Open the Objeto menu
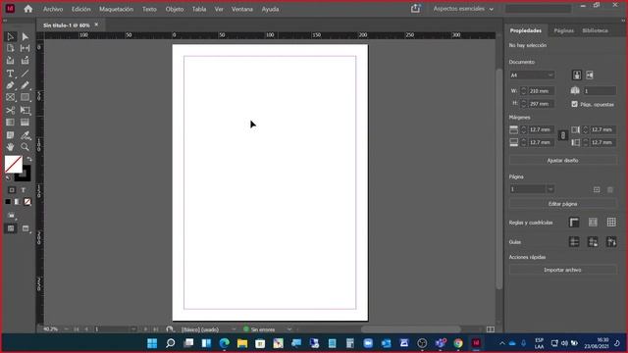The width and height of the screenshot is (628, 353). [x=175, y=9]
